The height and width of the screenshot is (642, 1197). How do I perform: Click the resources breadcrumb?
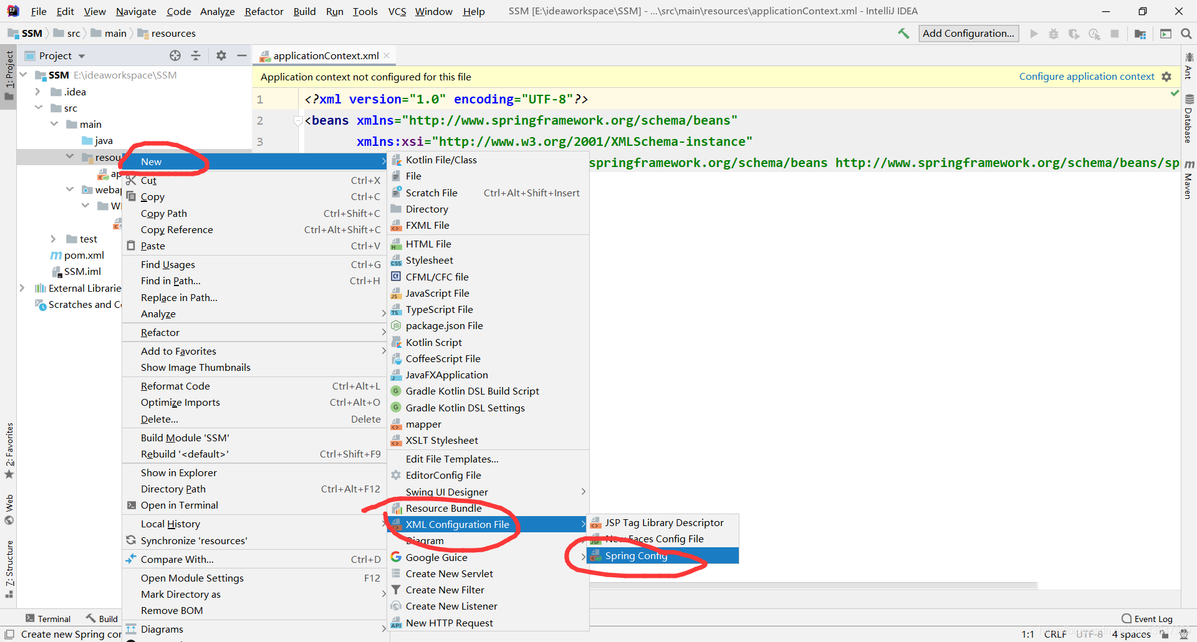(166, 33)
